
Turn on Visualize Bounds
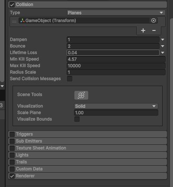pyautogui.click(x=77, y=119)
